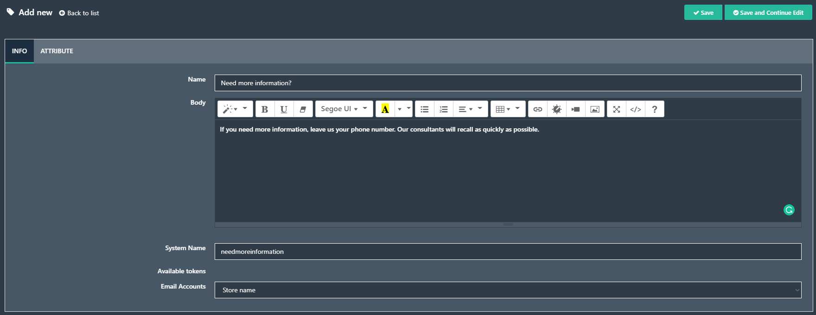Viewport: 816px width, 315px height.
Task: Open the paragraph alignment dropdown
Action: coord(470,109)
